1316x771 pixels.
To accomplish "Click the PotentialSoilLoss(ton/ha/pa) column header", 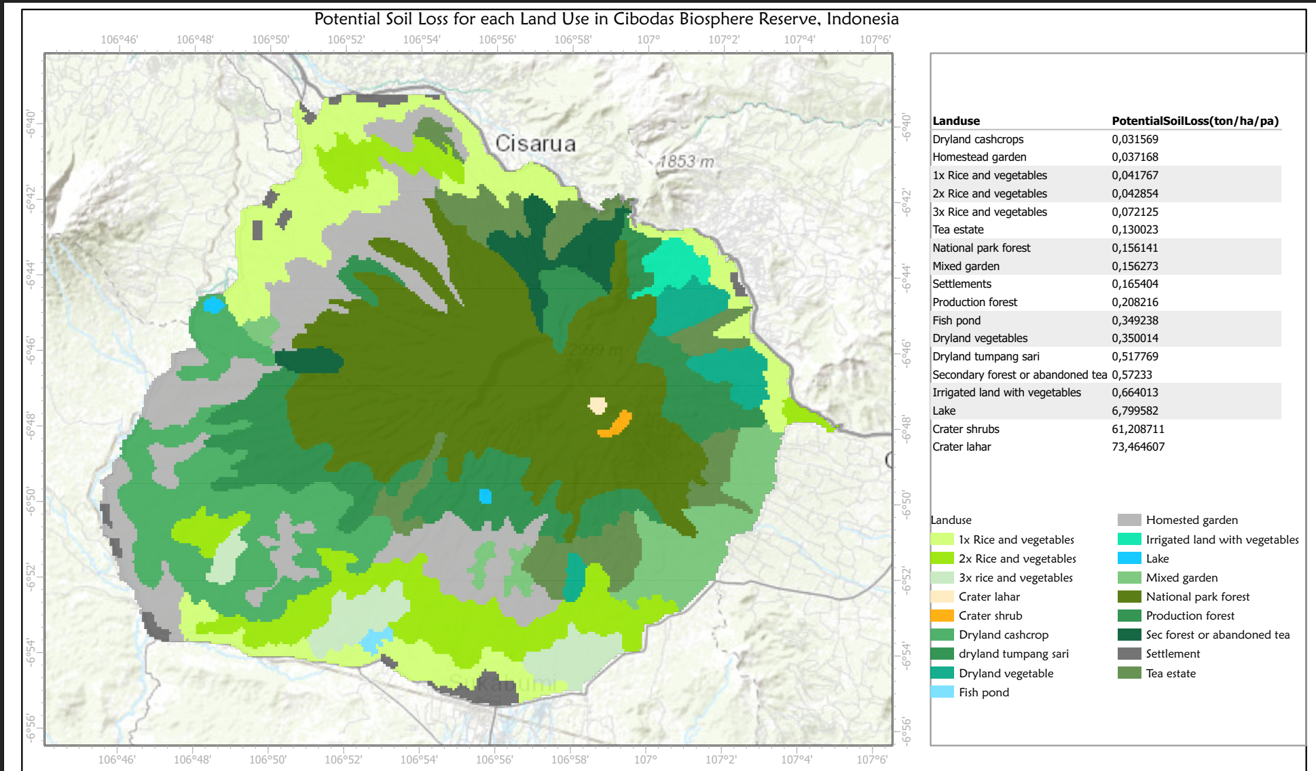I will pos(1194,121).
